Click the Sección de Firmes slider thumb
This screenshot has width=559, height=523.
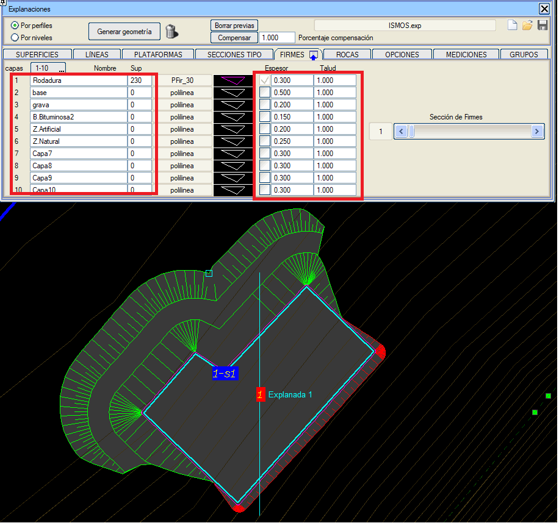point(412,132)
